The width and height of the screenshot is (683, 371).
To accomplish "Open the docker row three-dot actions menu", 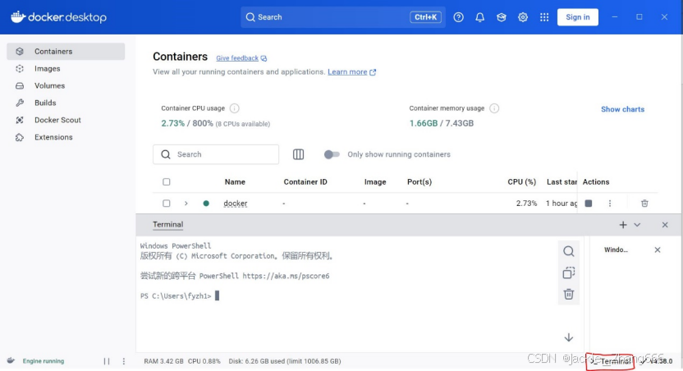I will click(610, 204).
